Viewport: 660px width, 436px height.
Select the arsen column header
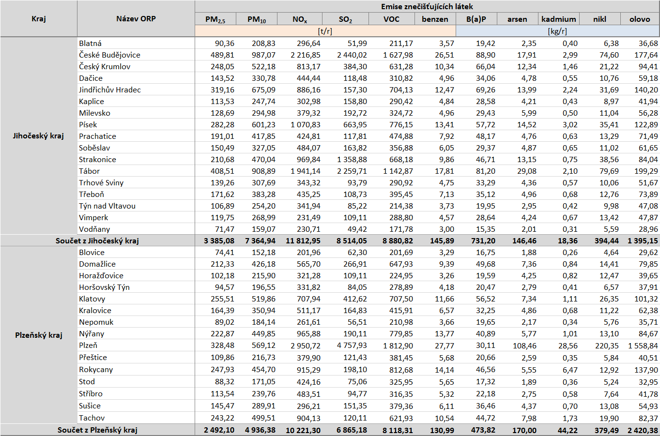coord(518,19)
